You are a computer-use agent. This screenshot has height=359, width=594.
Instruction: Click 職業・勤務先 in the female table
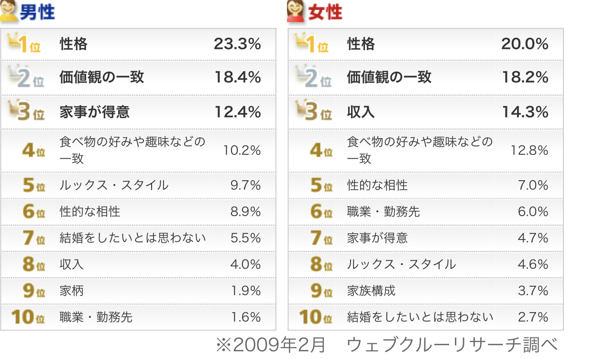pyautogui.click(x=383, y=211)
